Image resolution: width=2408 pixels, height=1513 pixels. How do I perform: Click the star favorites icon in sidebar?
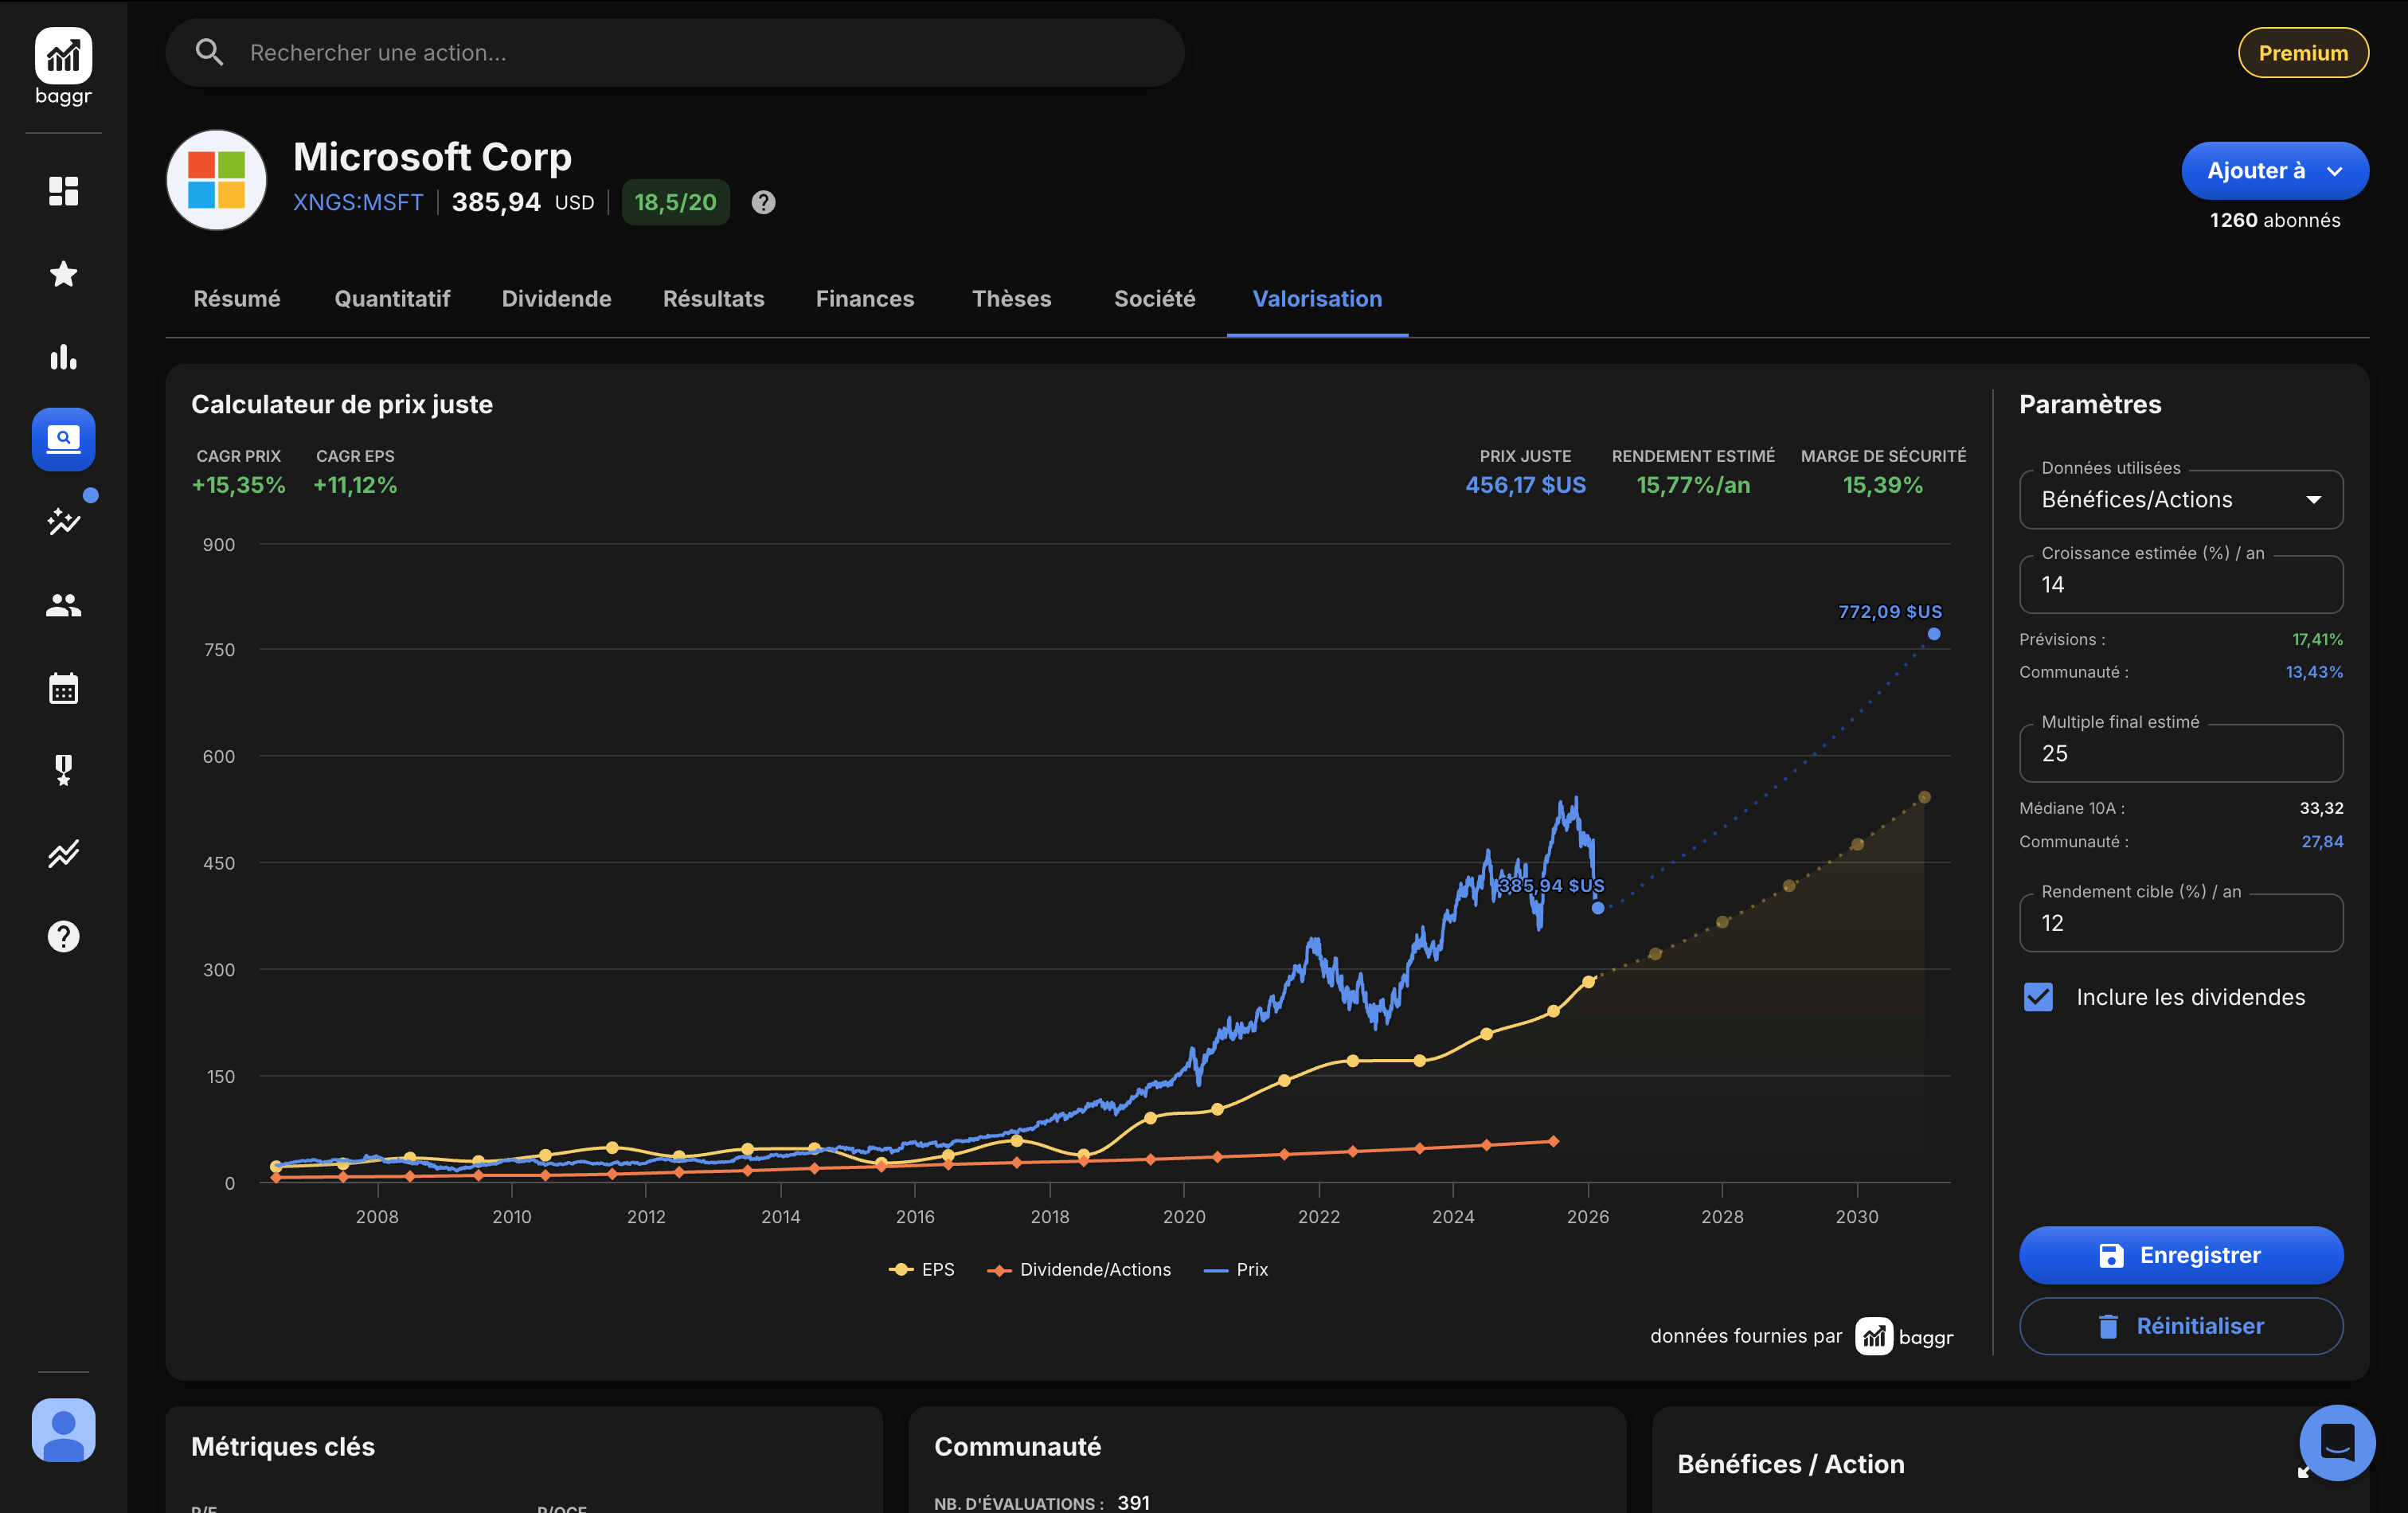pyautogui.click(x=63, y=274)
